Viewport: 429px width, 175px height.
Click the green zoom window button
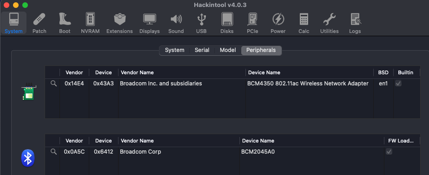point(25,5)
